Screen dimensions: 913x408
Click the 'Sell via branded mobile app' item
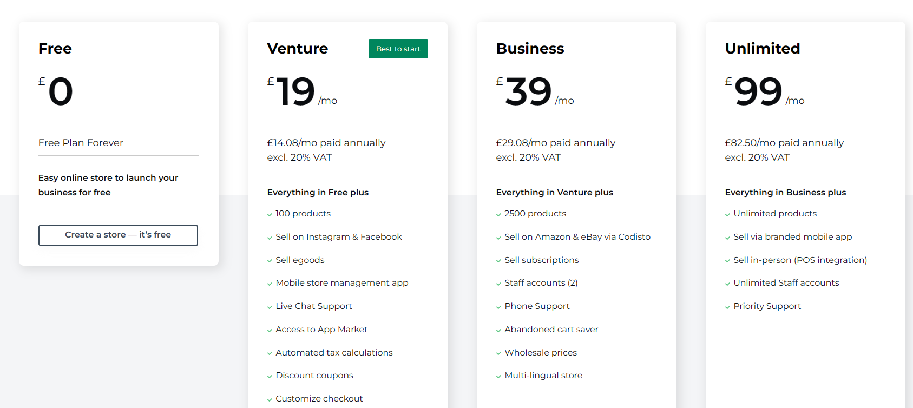pos(793,237)
